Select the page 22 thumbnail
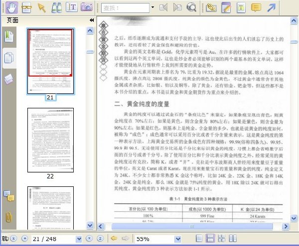The height and width of the screenshot is (246, 299). (x=50, y=140)
